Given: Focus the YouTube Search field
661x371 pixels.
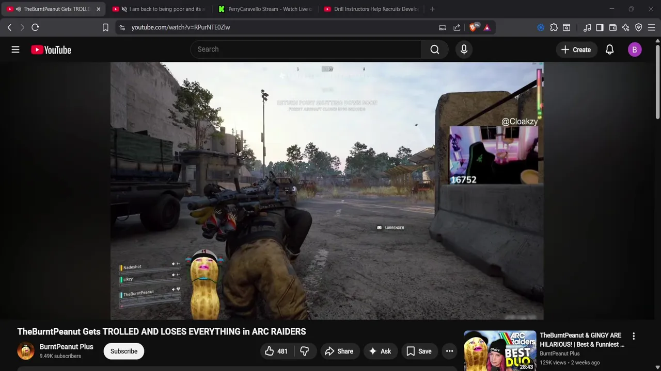Looking at the screenshot, I should point(306,49).
